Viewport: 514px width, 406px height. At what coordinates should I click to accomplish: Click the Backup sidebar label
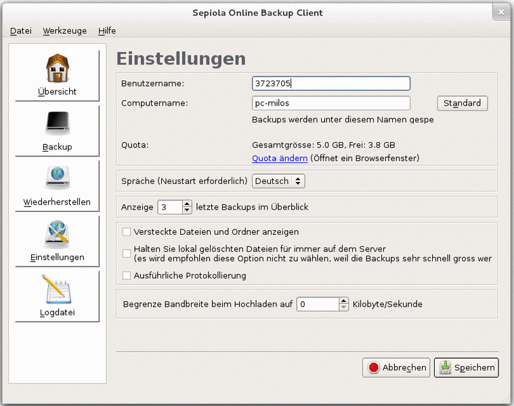pos(57,147)
